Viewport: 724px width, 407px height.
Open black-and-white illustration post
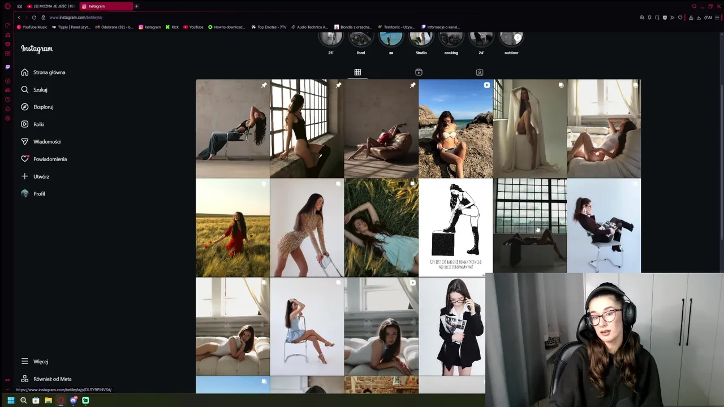pos(455,227)
